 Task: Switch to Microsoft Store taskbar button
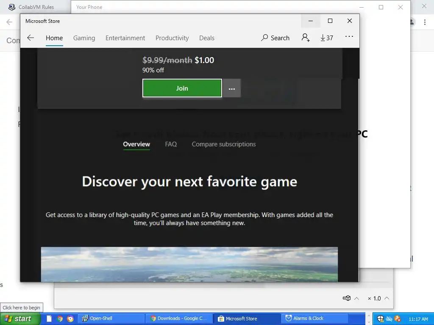[x=248, y=318]
